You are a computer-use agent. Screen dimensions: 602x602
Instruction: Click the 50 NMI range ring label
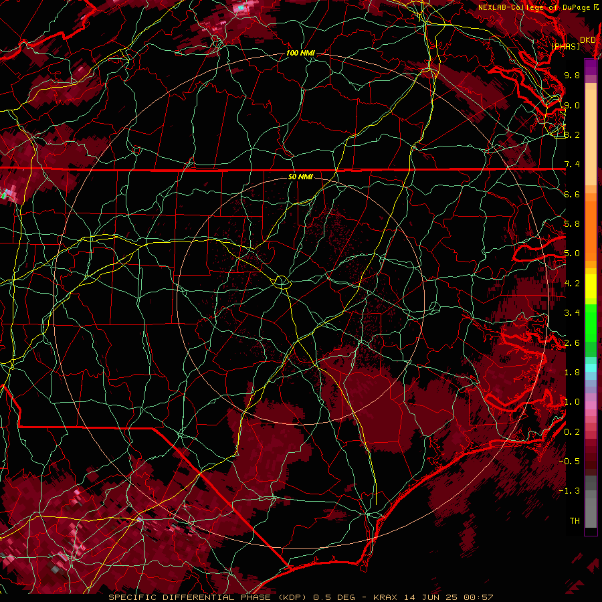tap(300, 177)
